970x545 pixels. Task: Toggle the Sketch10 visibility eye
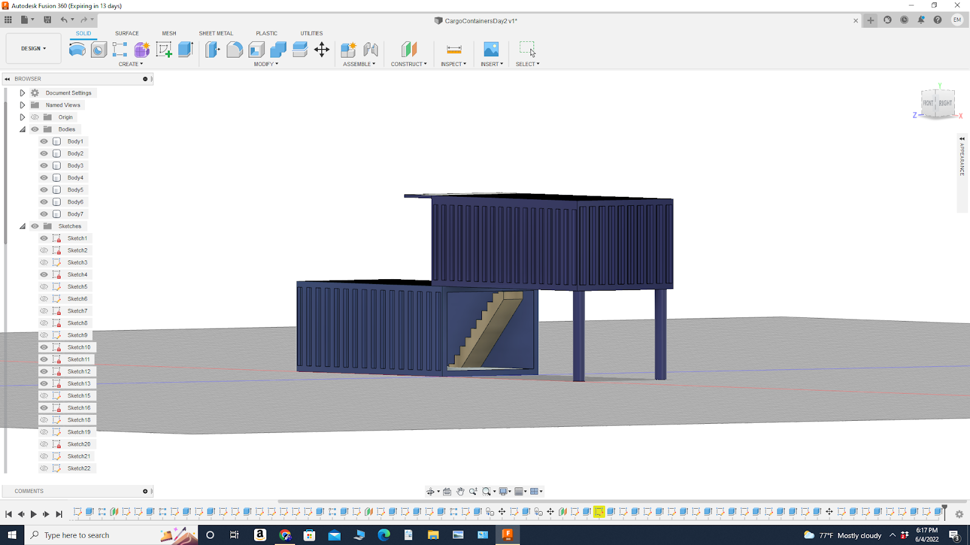pyautogui.click(x=44, y=347)
